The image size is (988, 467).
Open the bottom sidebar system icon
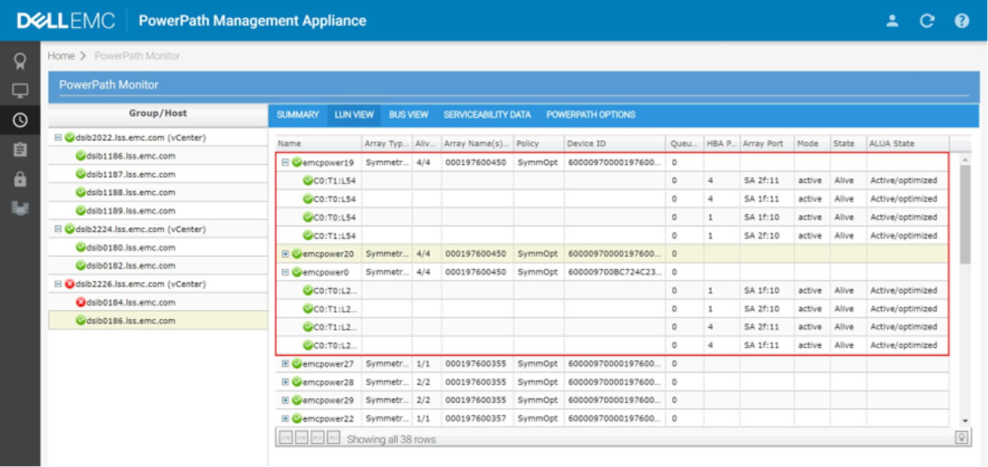(x=20, y=209)
